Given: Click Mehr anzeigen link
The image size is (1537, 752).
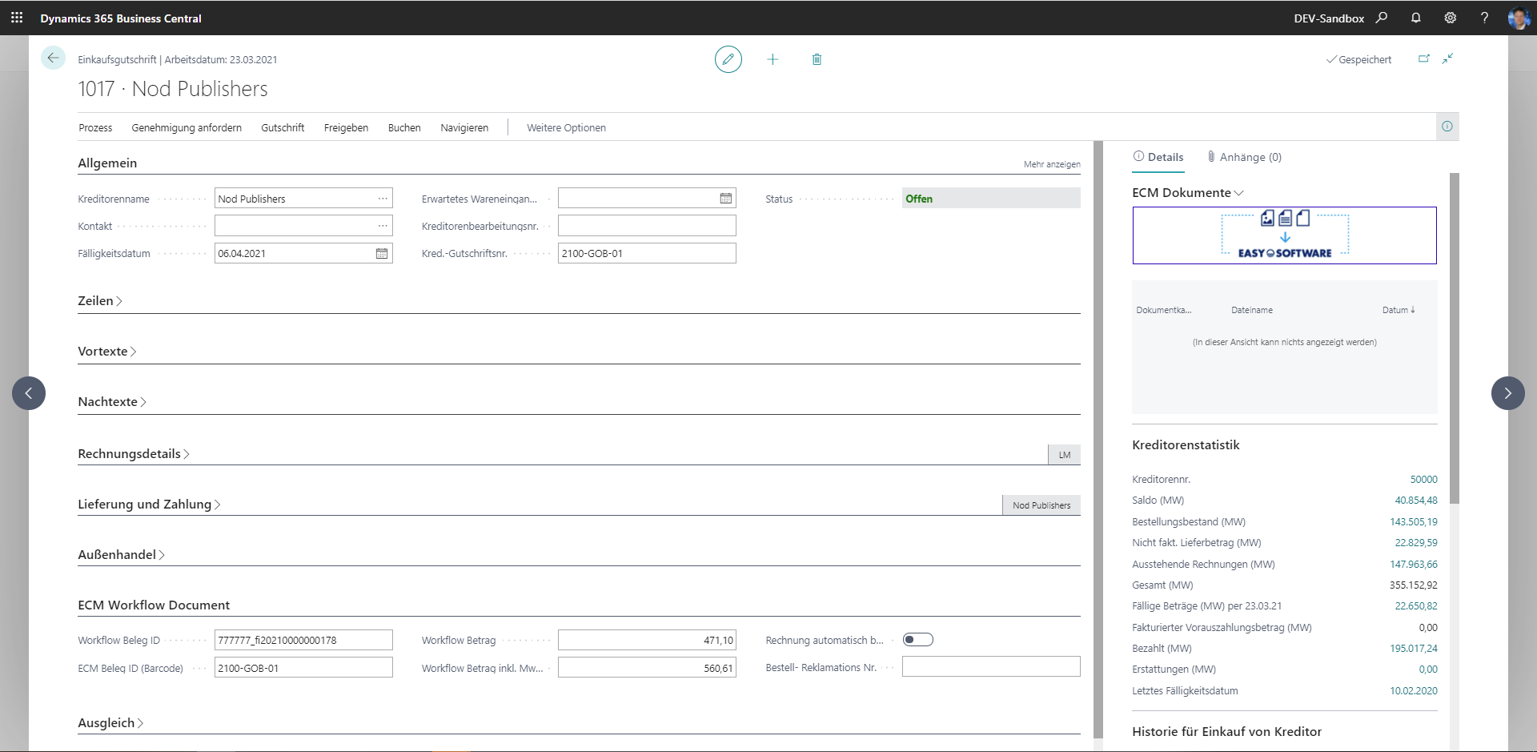Looking at the screenshot, I should [1052, 164].
